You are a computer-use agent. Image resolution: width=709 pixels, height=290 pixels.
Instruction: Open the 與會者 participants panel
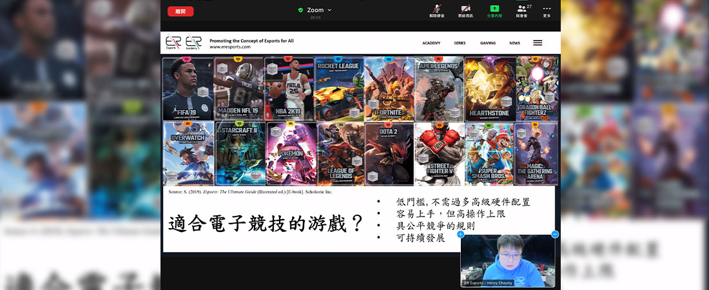(522, 12)
